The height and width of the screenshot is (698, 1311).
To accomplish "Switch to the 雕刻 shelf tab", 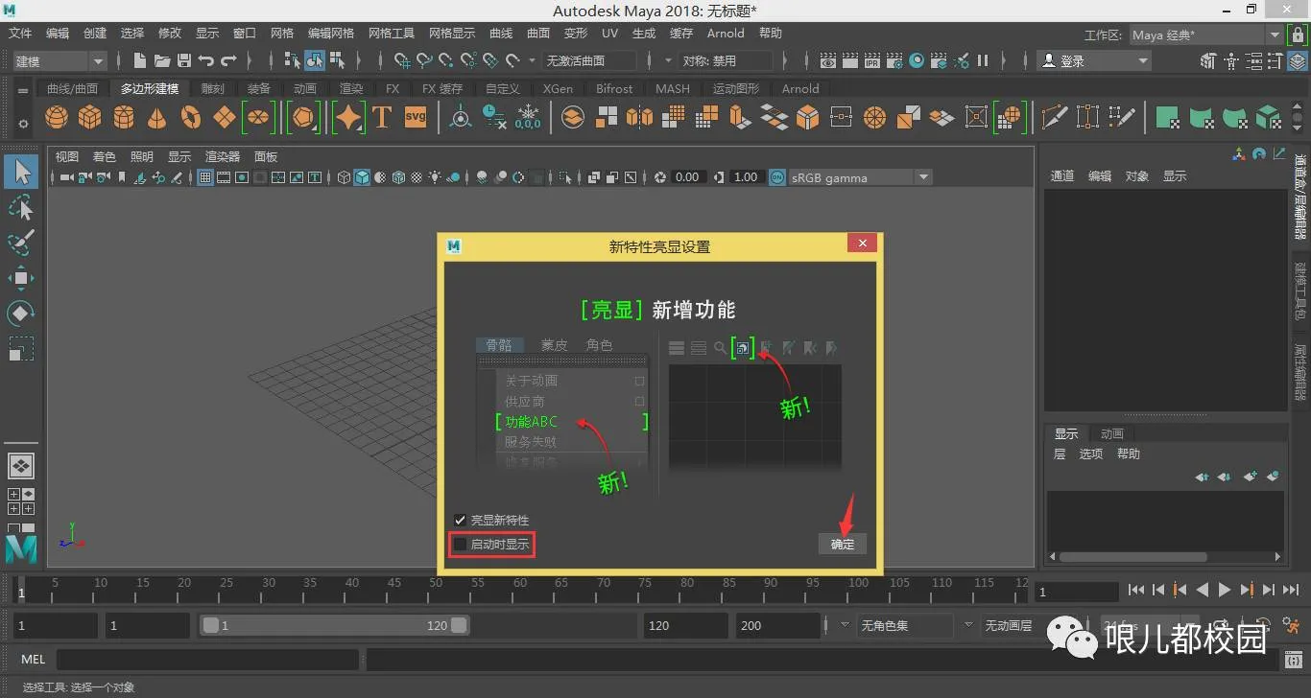I will point(212,88).
